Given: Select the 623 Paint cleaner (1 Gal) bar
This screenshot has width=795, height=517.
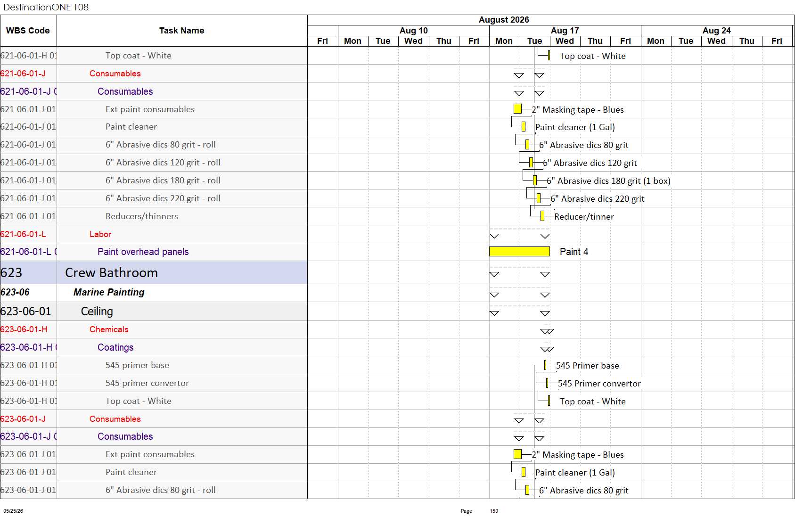Looking at the screenshot, I should point(524,472).
